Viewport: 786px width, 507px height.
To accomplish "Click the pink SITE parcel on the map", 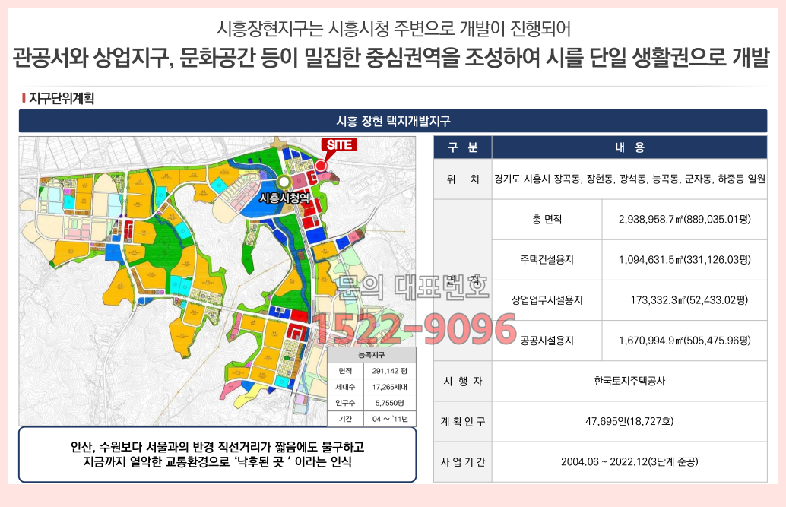I will tap(325, 177).
